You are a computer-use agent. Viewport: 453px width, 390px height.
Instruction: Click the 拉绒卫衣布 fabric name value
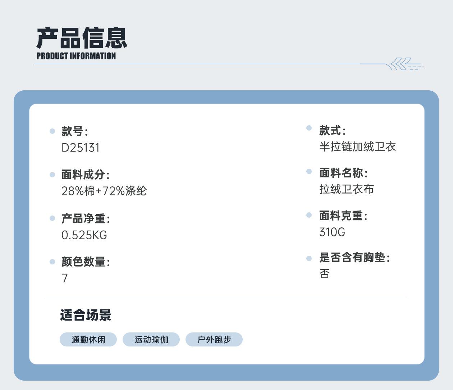347,189
